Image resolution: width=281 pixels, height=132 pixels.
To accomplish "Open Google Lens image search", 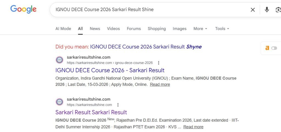I will (278, 10).
